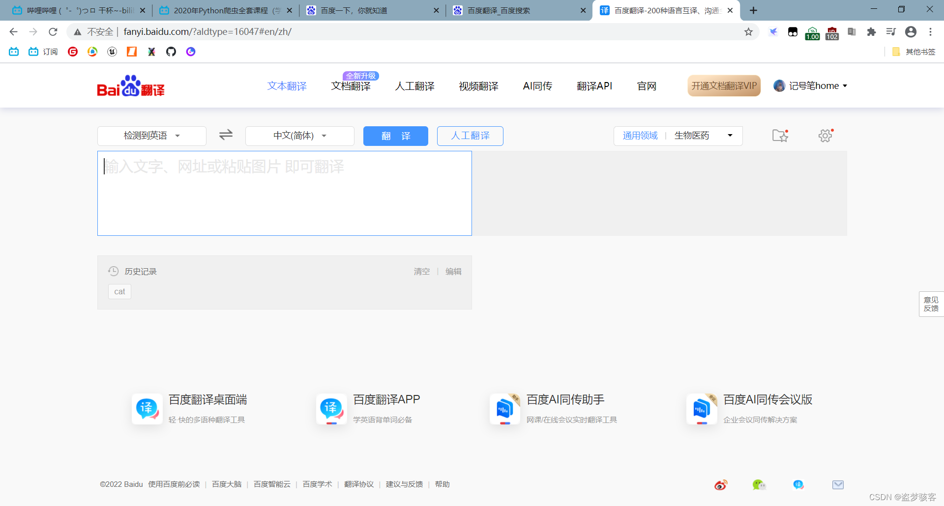This screenshot has height=506, width=944.
Task: Click the blue 翻译 translate button
Action: [396, 136]
